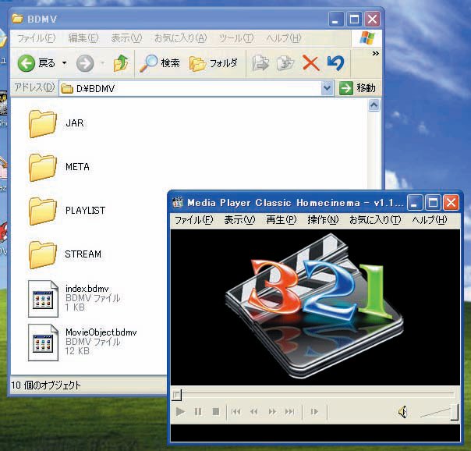The height and width of the screenshot is (451, 471).
Task: Click the "10 個のオブジェクト" status bar text
Action: pos(46,385)
